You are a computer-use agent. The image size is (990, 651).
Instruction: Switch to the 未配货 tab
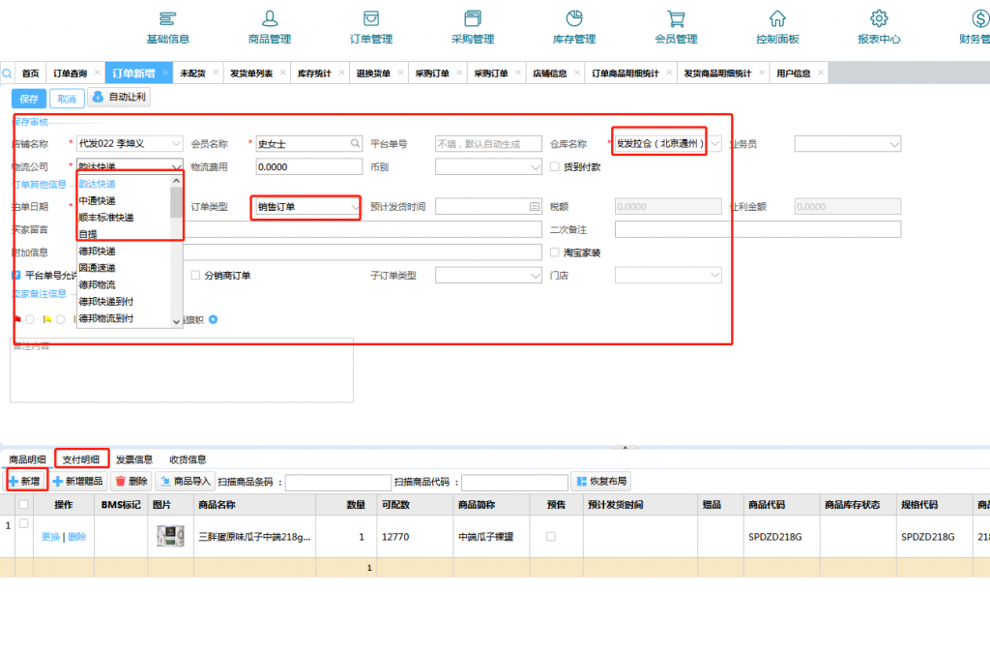(x=192, y=74)
